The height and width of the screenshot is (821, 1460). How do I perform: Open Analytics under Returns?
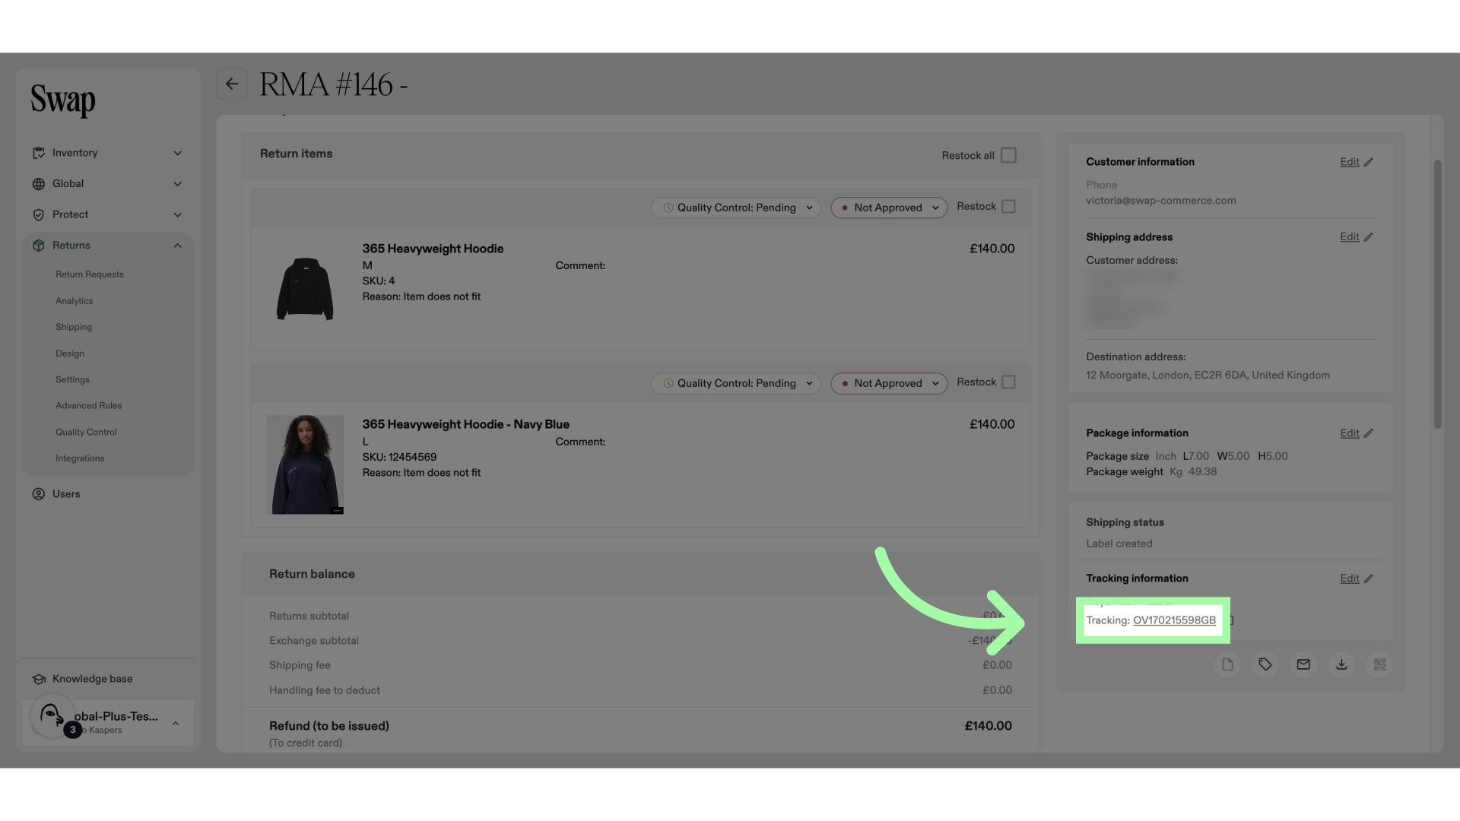pos(74,301)
